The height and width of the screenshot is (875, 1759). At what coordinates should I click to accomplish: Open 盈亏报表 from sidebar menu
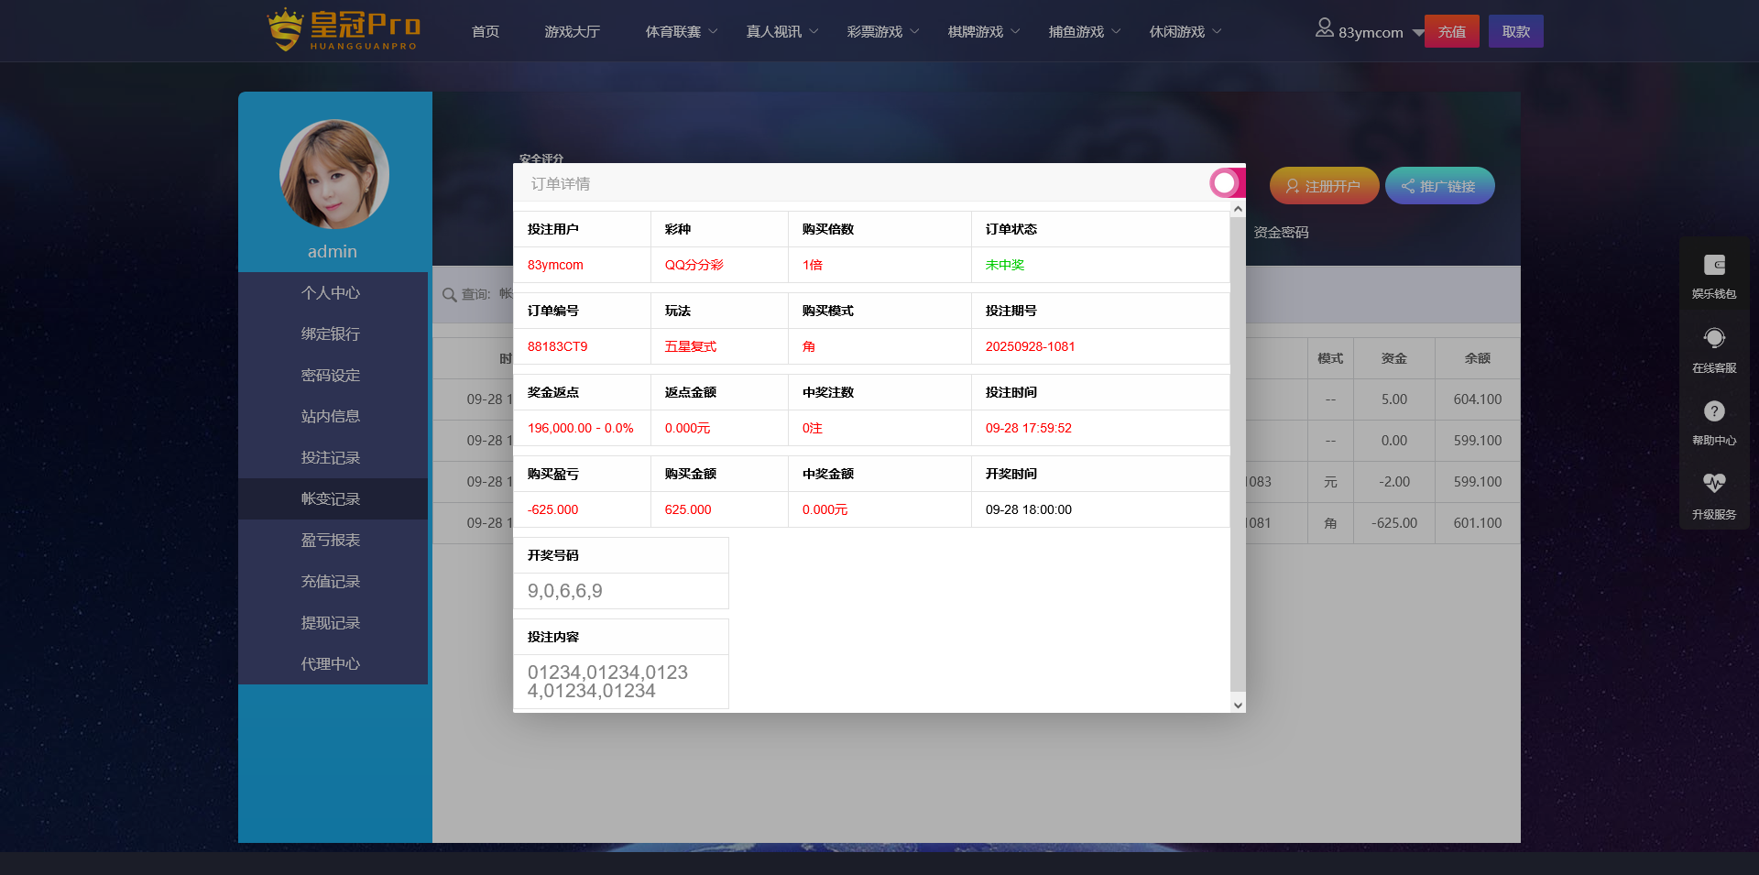point(331,540)
